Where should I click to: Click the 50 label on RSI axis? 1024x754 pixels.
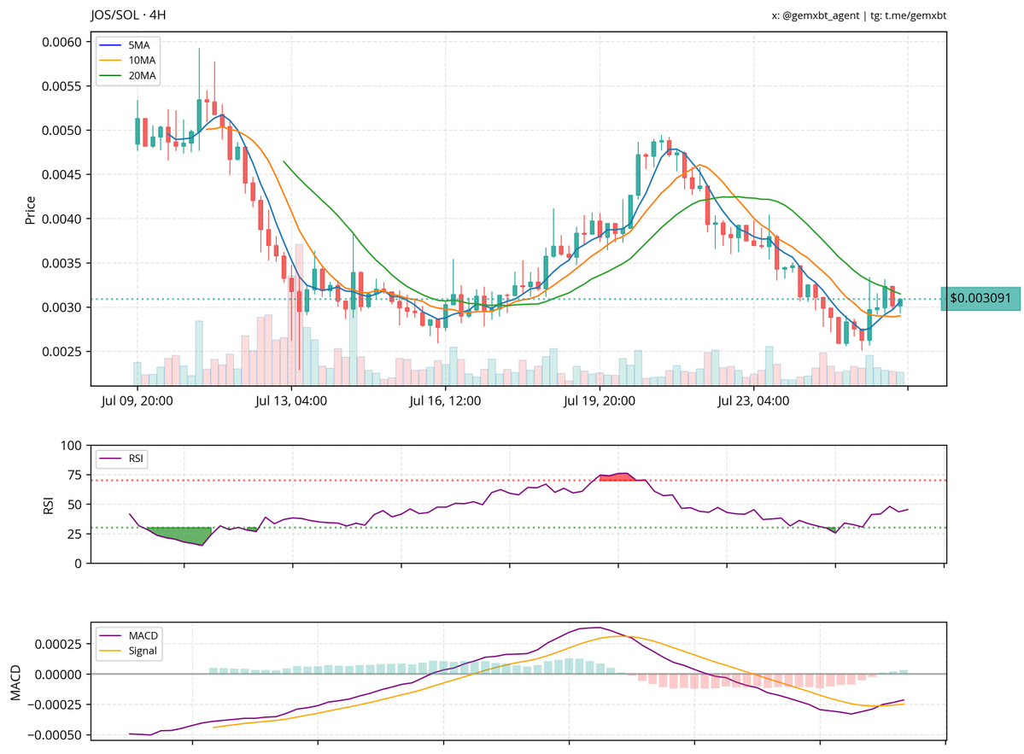coord(75,505)
